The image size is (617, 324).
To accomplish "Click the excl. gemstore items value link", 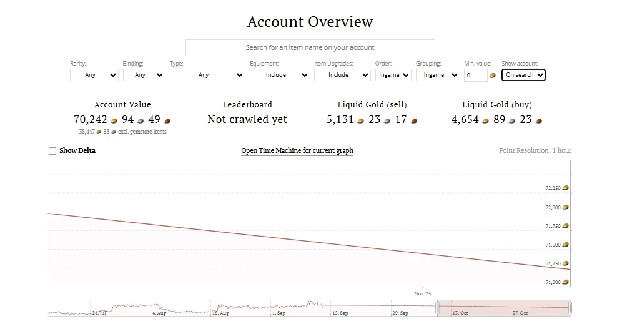I will coord(122,132).
